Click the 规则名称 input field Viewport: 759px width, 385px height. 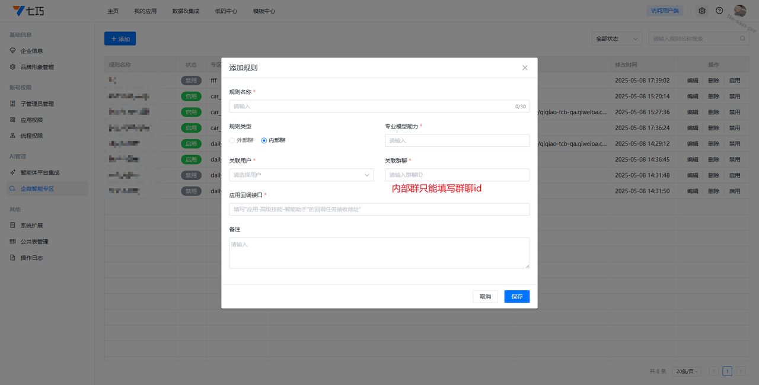coord(371,107)
